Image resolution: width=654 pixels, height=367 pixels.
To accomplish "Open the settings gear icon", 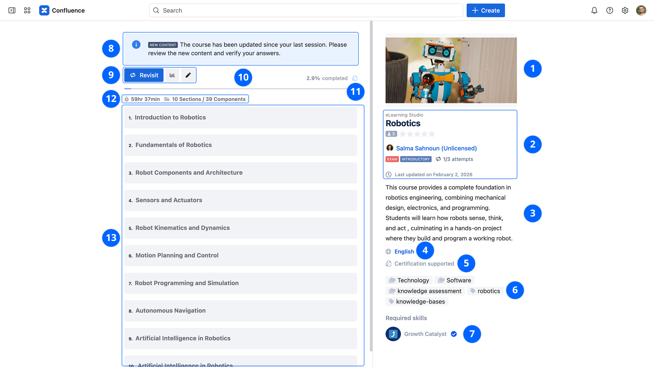I will (625, 11).
